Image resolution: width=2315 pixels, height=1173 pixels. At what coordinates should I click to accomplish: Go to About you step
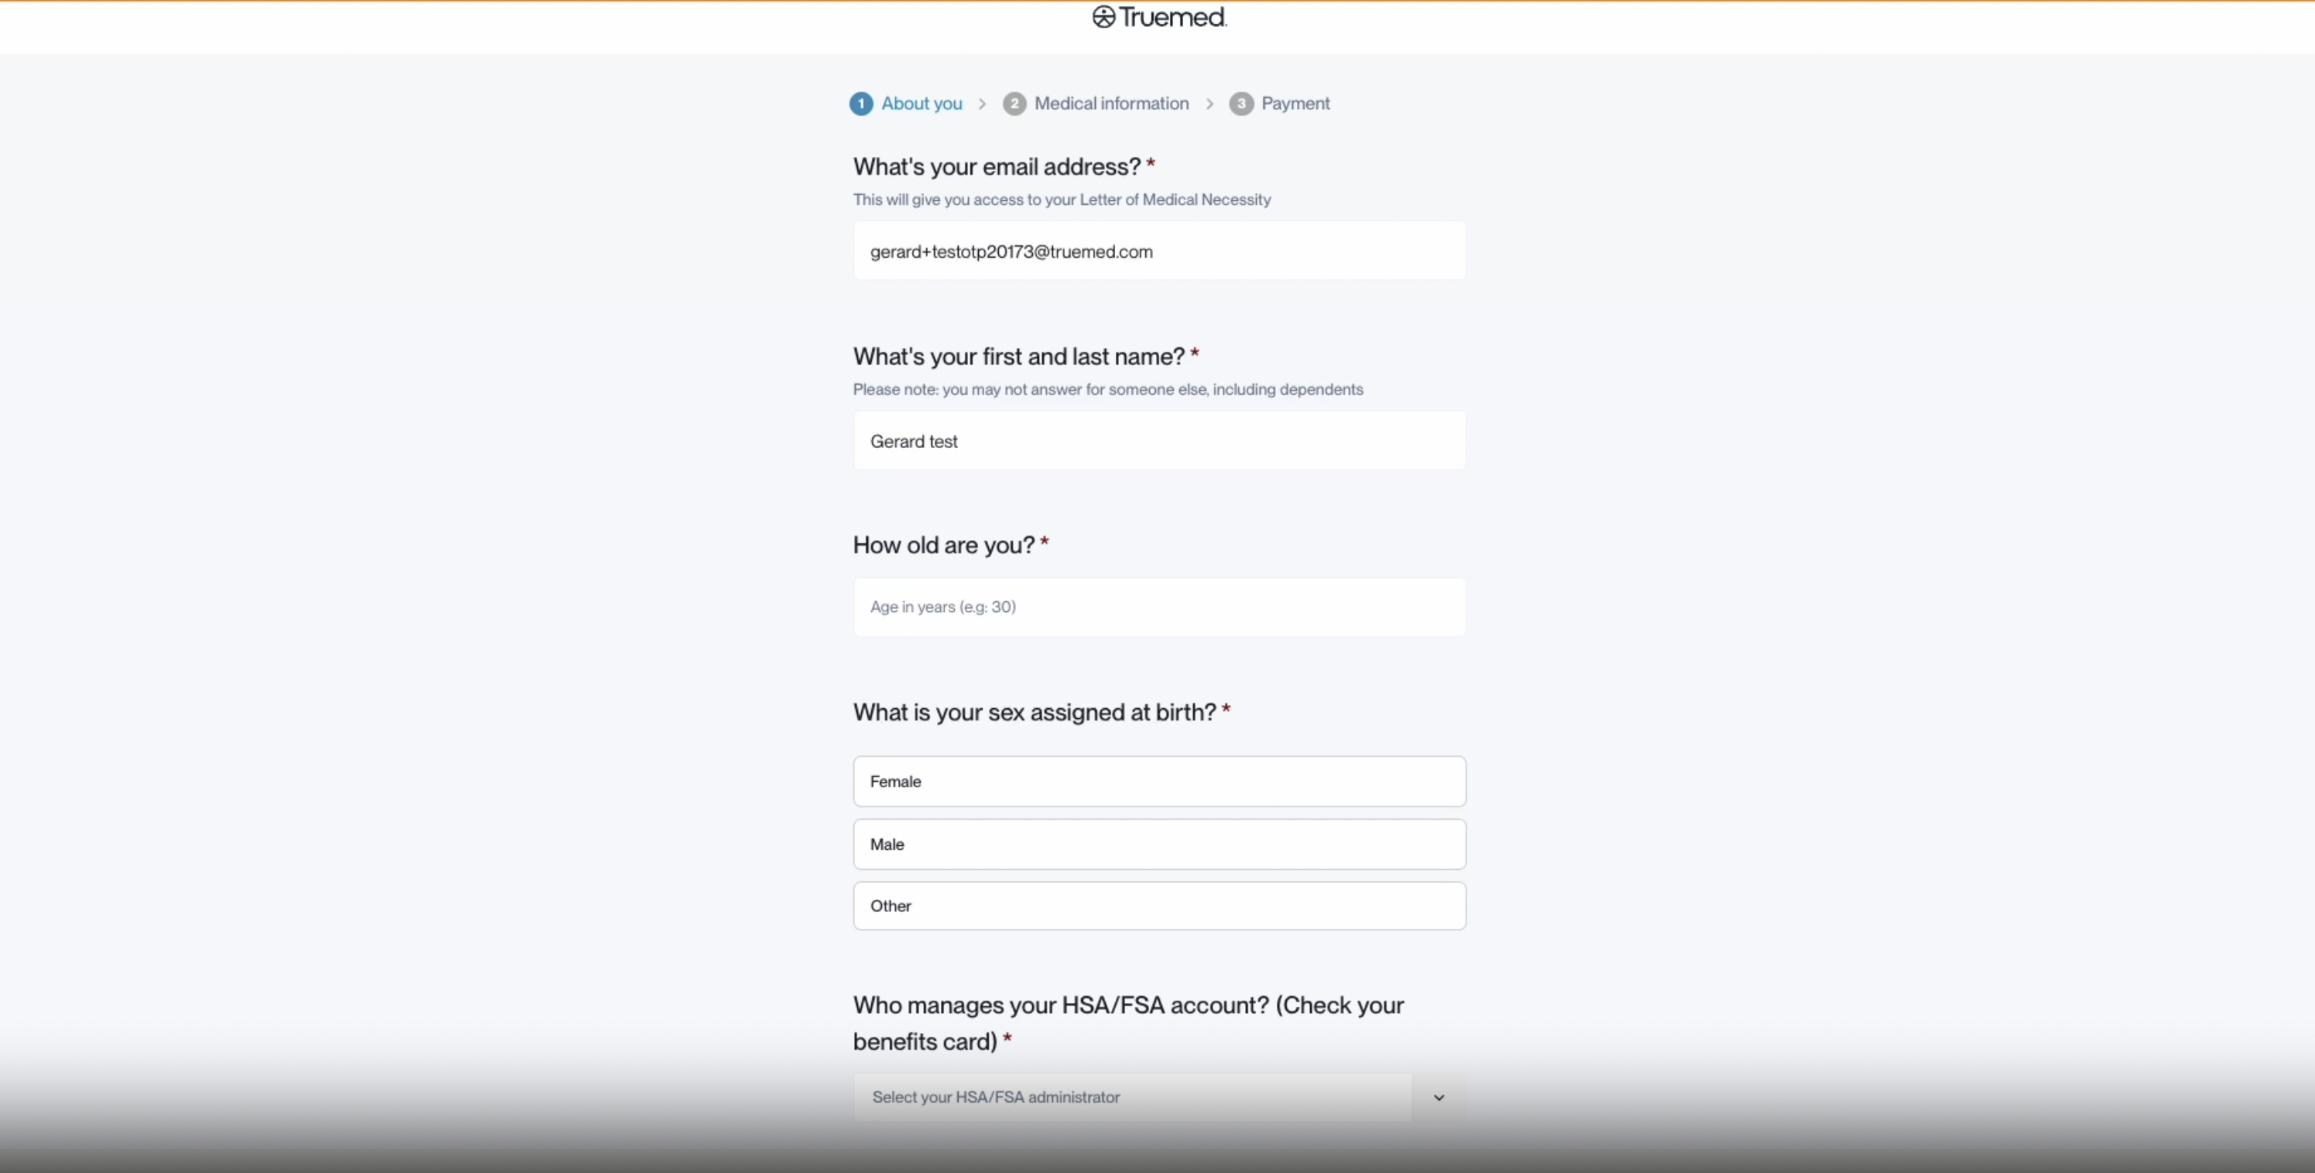(x=921, y=104)
